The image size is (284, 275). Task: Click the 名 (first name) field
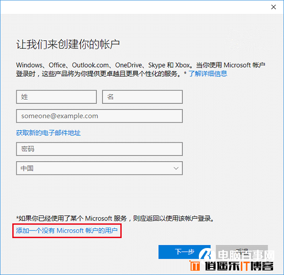(x=142, y=97)
